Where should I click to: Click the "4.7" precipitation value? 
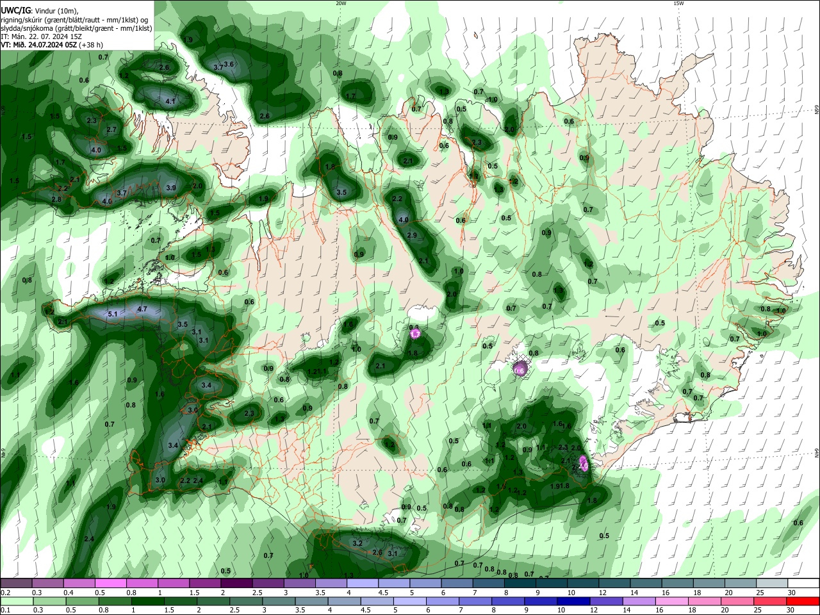click(x=142, y=309)
